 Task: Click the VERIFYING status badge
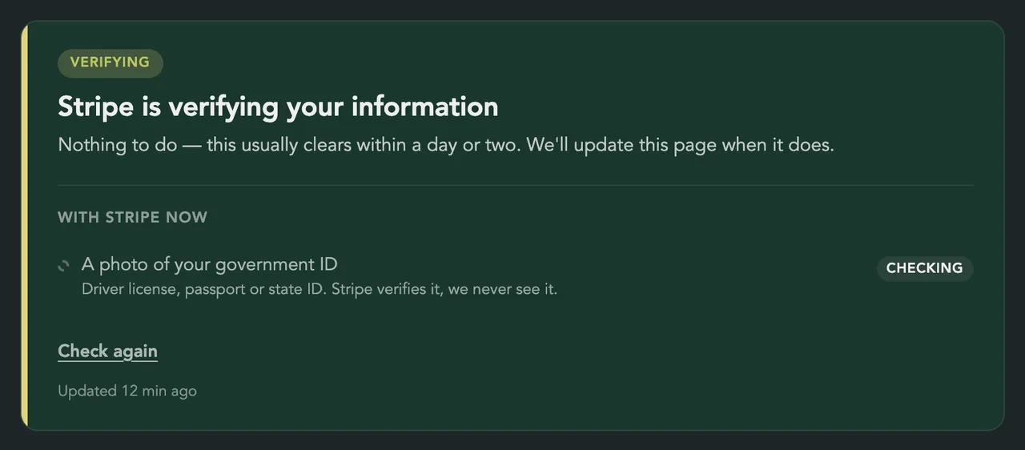(x=111, y=63)
